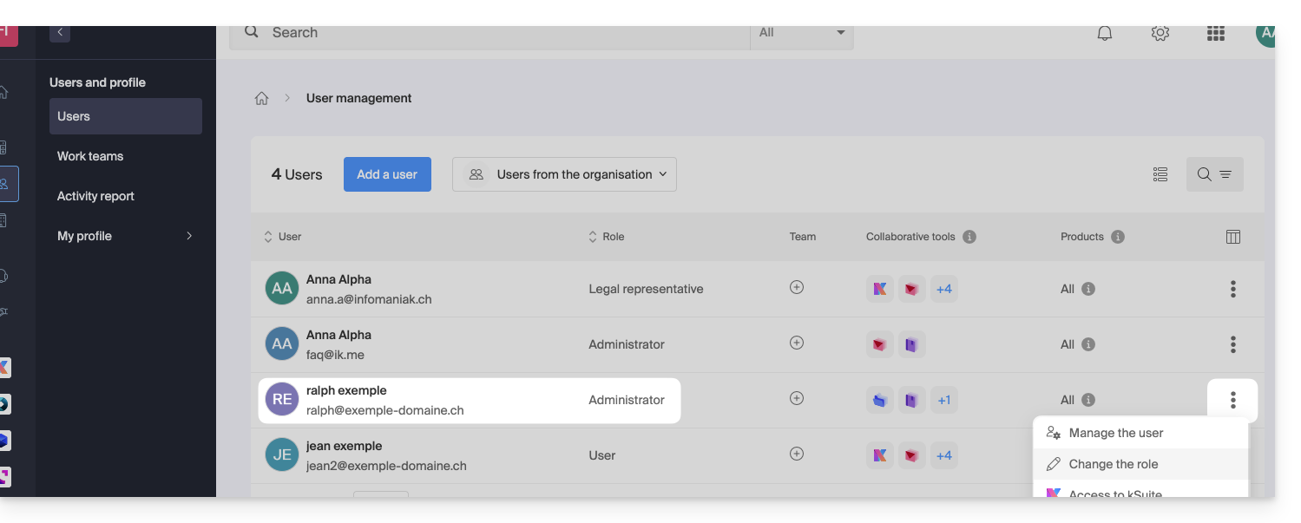This screenshot has height=523, width=1301.
Task: Click the Add a user button
Action: pos(387,174)
